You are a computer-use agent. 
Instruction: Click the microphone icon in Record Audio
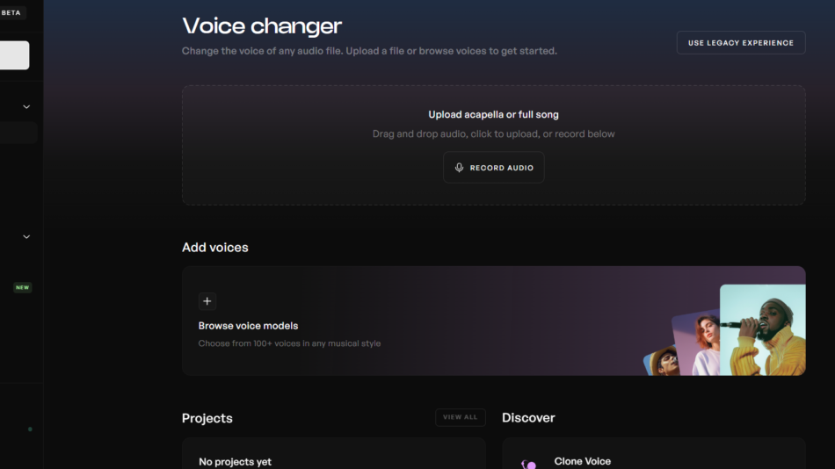tap(459, 168)
